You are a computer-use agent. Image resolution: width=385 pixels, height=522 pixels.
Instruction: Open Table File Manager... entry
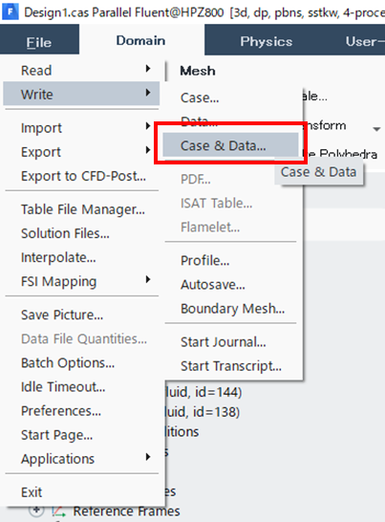click(x=83, y=209)
